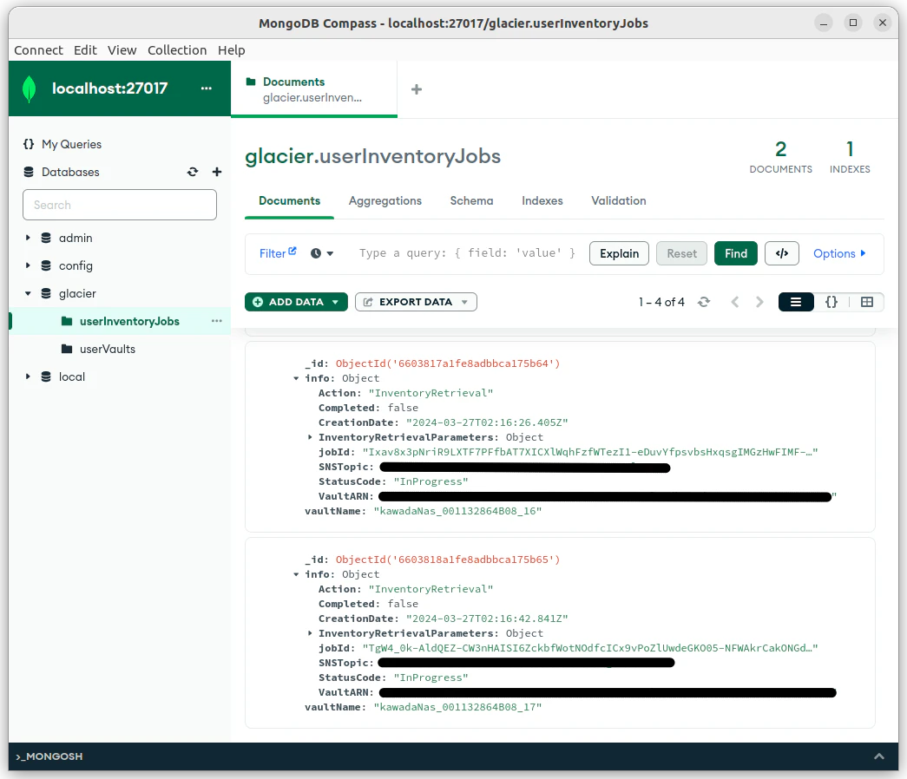Go to previous page of documents
The image size is (907, 779).
coord(734,302)
